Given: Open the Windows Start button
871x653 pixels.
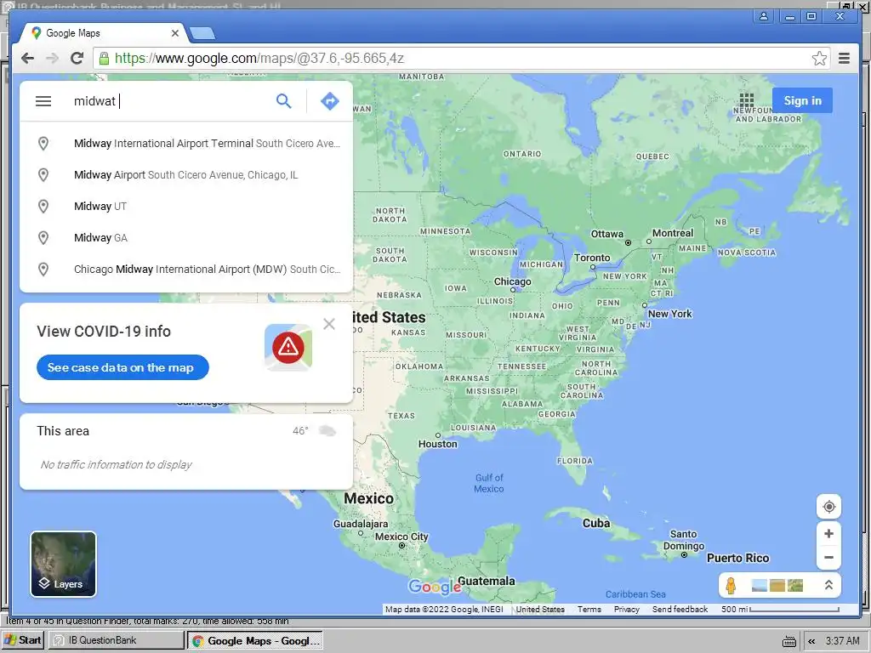Looking at the screenshot, I should point(22,640).
